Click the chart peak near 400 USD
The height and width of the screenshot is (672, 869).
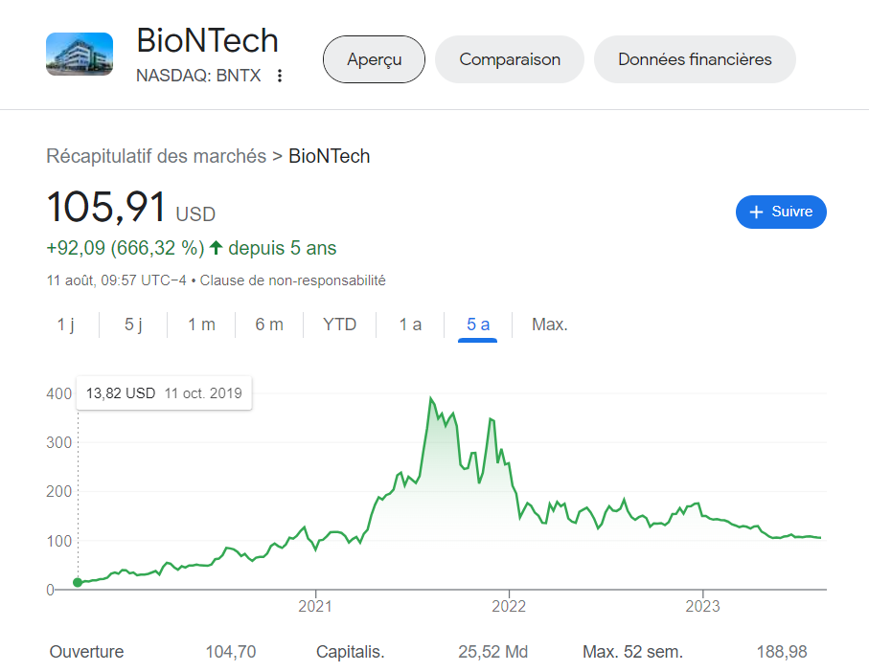point(431,398)
